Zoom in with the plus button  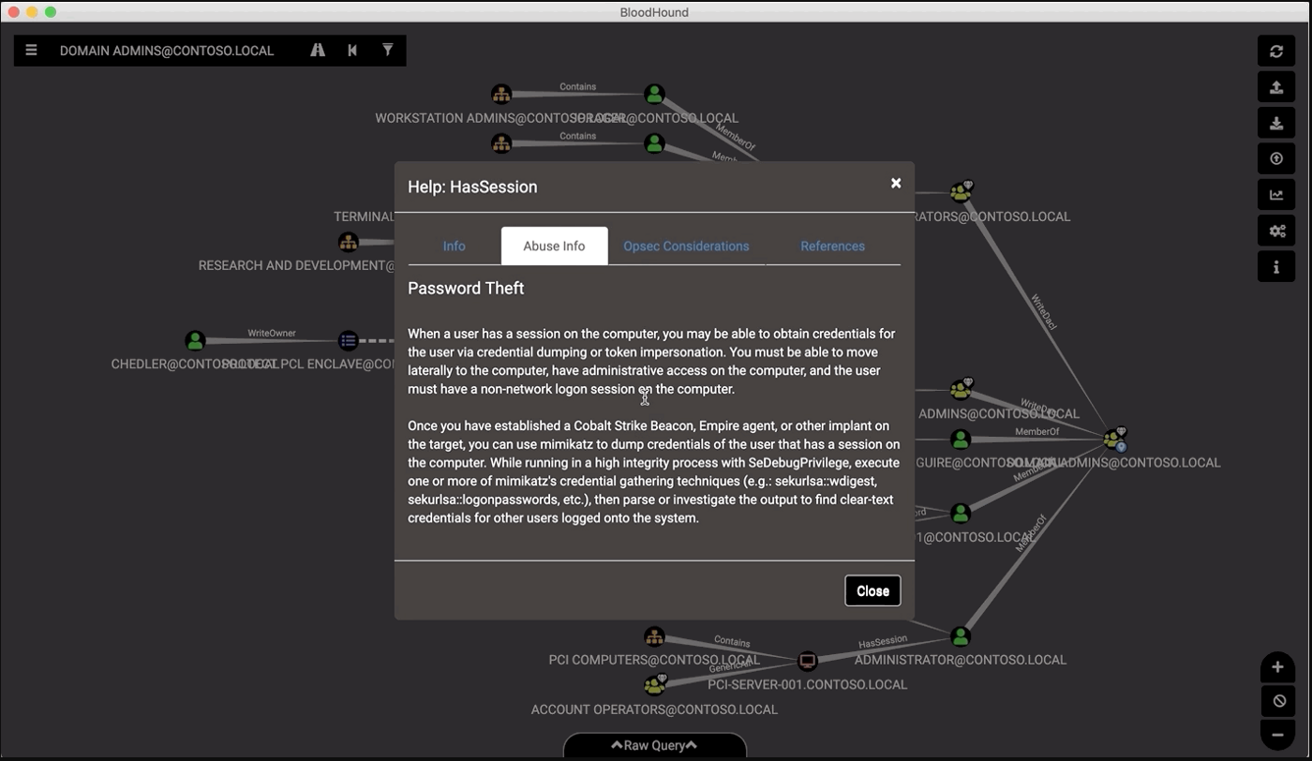coord(1277,667)
